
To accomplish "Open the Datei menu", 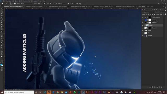I will point(4,1).
